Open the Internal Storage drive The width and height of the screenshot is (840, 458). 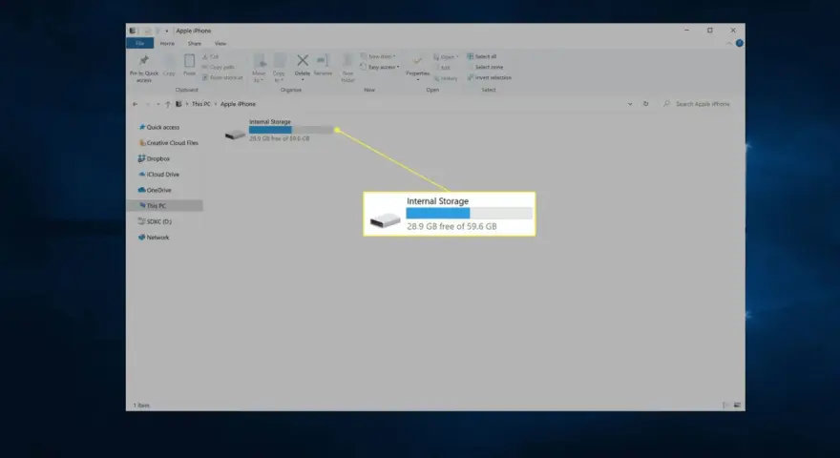[x=279, y=130]
